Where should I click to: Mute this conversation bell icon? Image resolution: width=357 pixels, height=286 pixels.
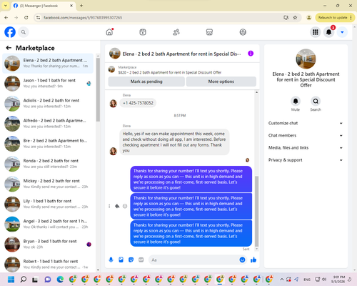click(x=296, y=101)
